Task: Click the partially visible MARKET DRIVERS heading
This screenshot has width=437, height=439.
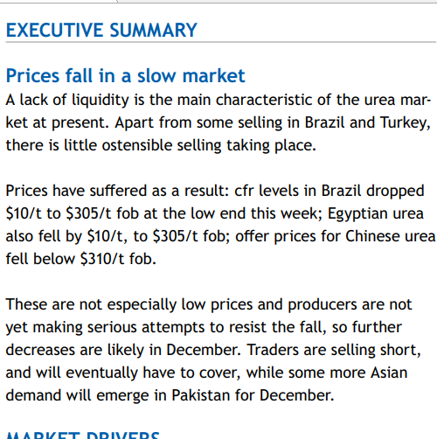Action: tap(83, 435)
